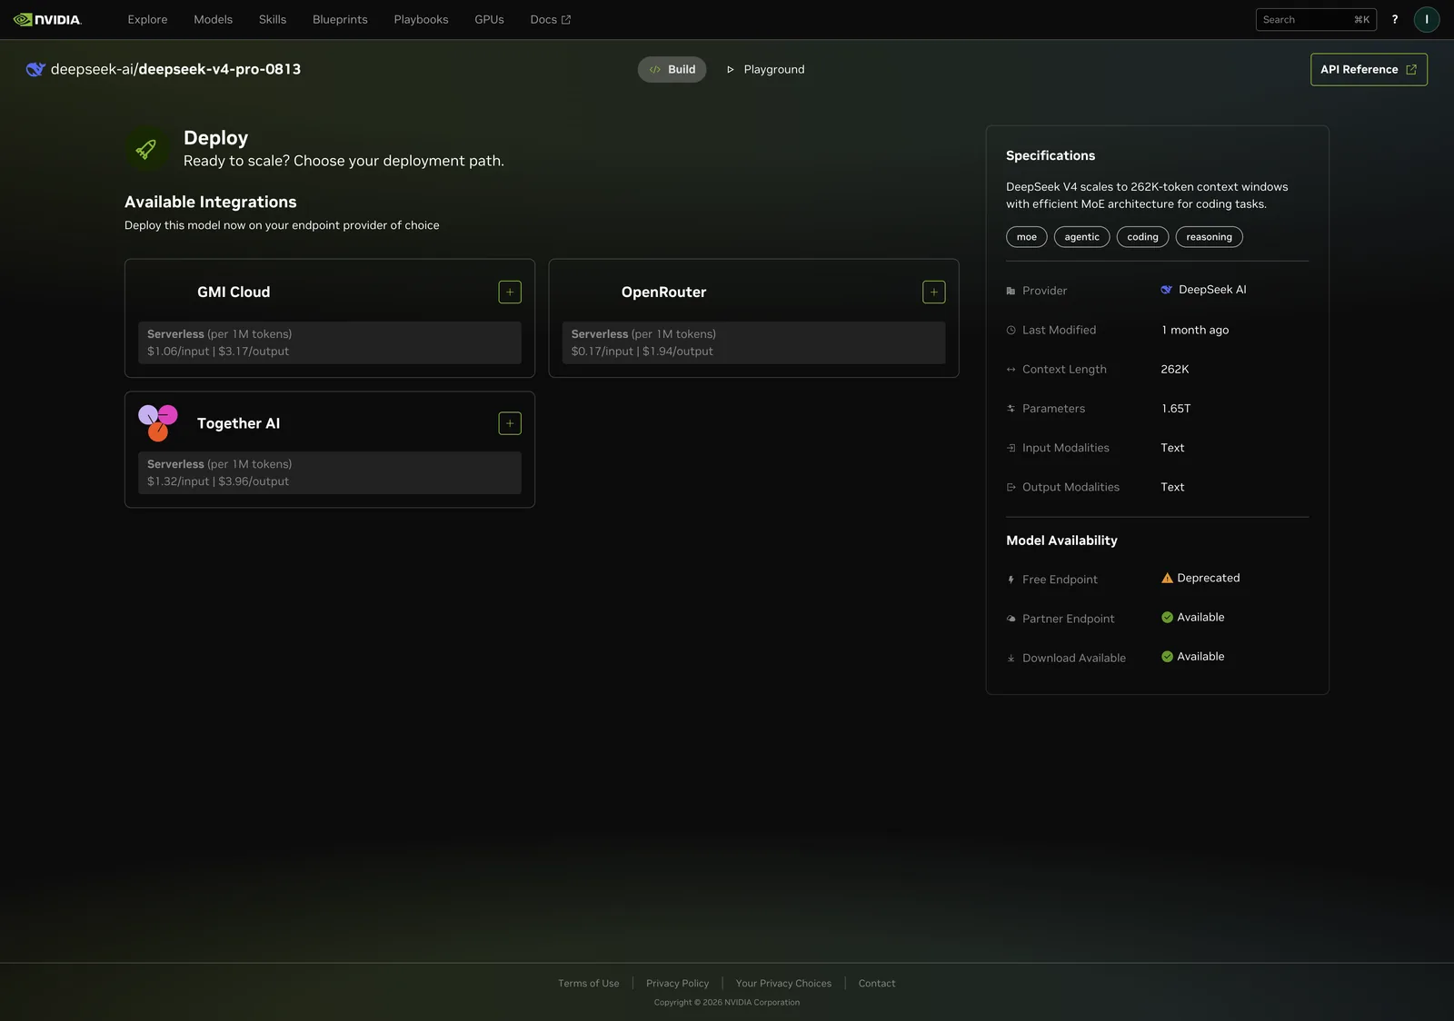Open the user profile avatar

point(1427,19)
